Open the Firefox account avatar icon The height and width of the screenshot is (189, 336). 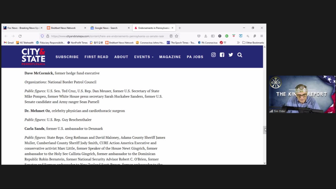pos(220,36)
